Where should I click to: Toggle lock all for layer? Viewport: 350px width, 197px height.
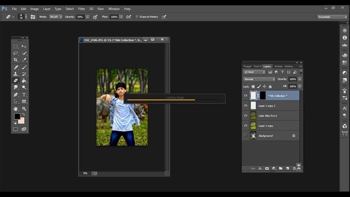(x=270, y=86)
